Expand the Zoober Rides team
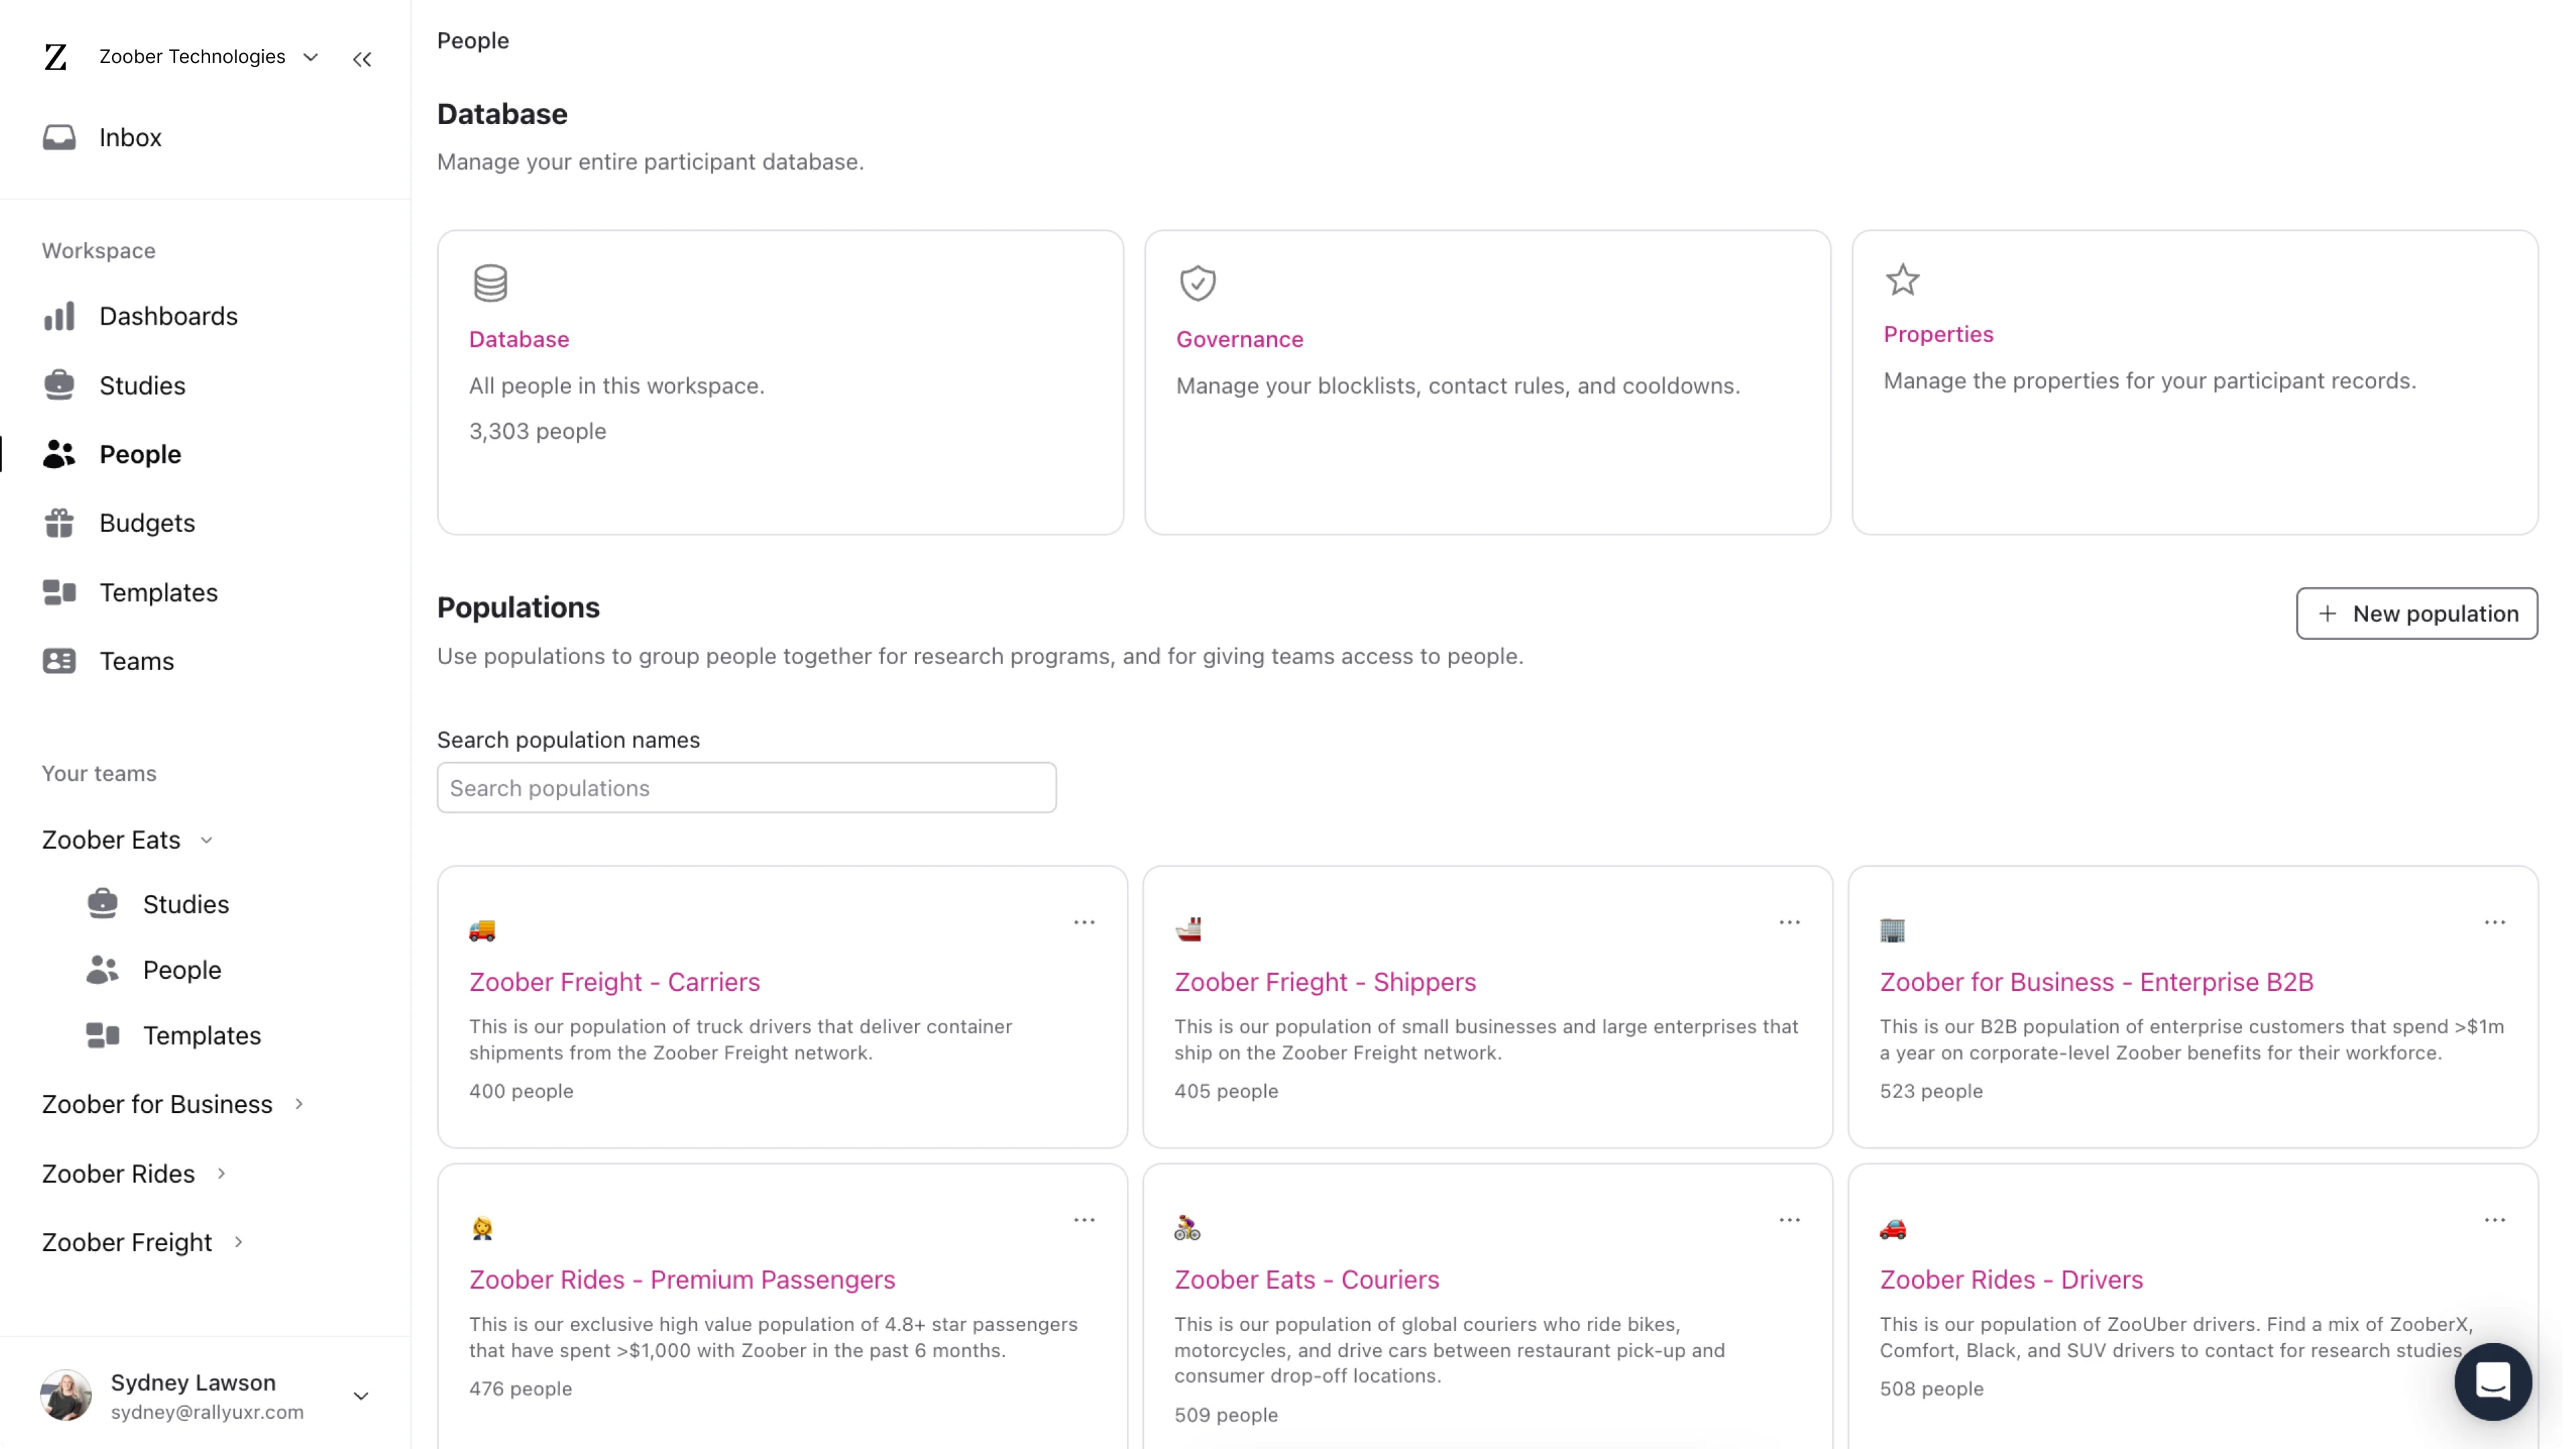The width and height of the screenshot is (2576, 1449). click(x=222, y=1173)
